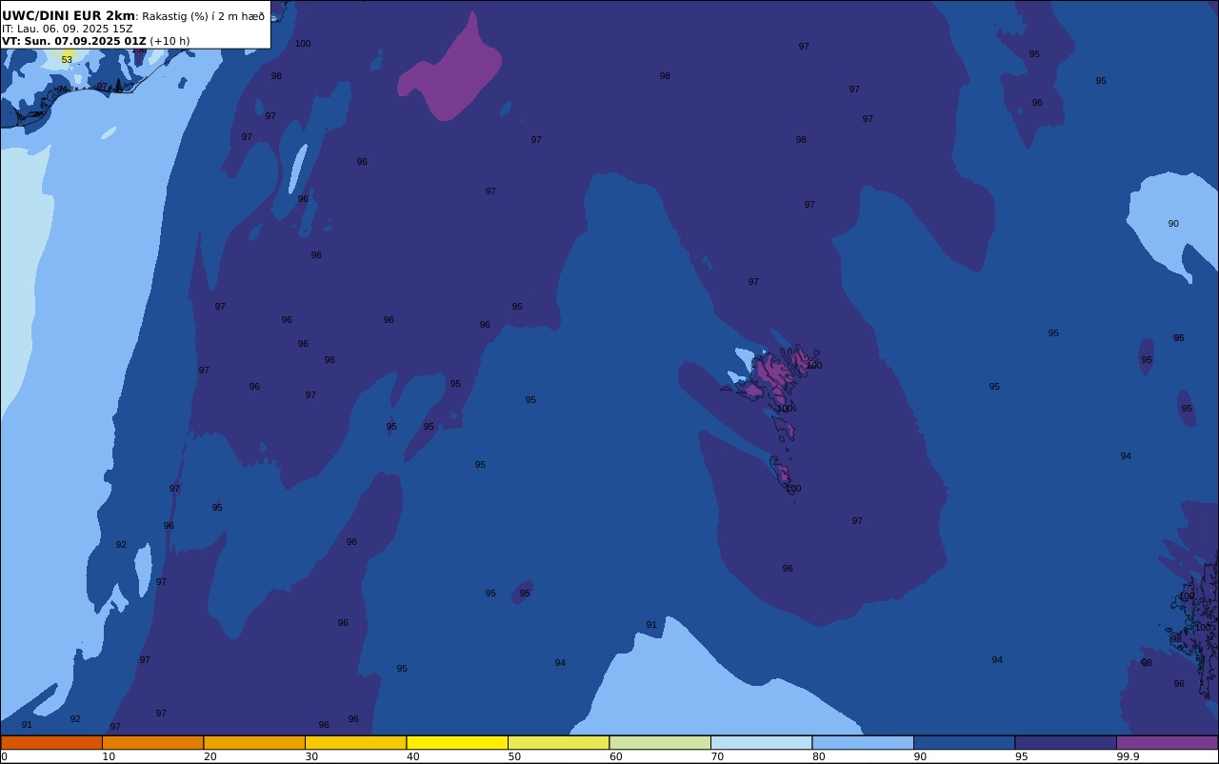Screen dimensions: 1219x764
Task: Click the light green 60–70 legend swatch
Action: point(660,742)
